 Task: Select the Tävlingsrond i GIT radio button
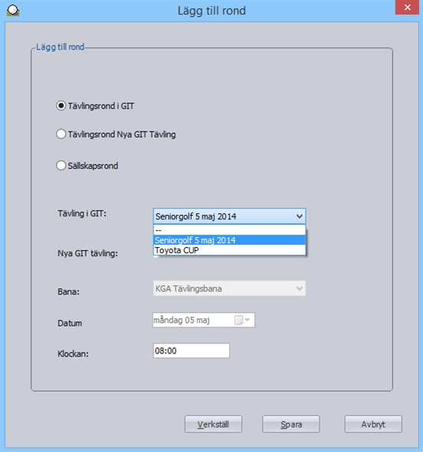coord(61,106)
